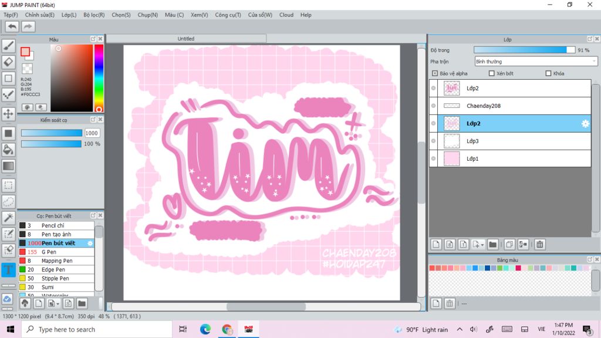
Task: Add a new layer folder
Action: [x=493, y=244]
